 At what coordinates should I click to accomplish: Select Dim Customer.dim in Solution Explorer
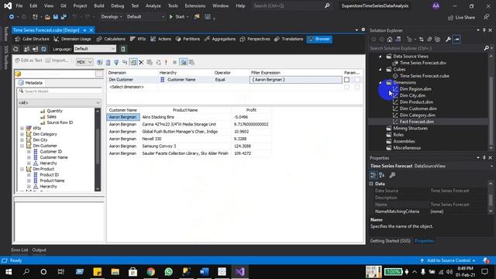[418, 108]
